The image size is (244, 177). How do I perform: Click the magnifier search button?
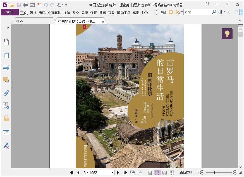[x=214, y=12]
